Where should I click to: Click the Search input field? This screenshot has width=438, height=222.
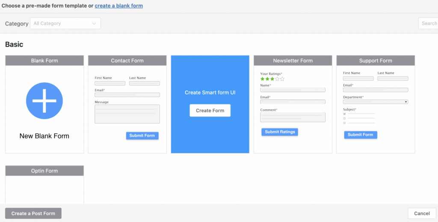(428, 23)
